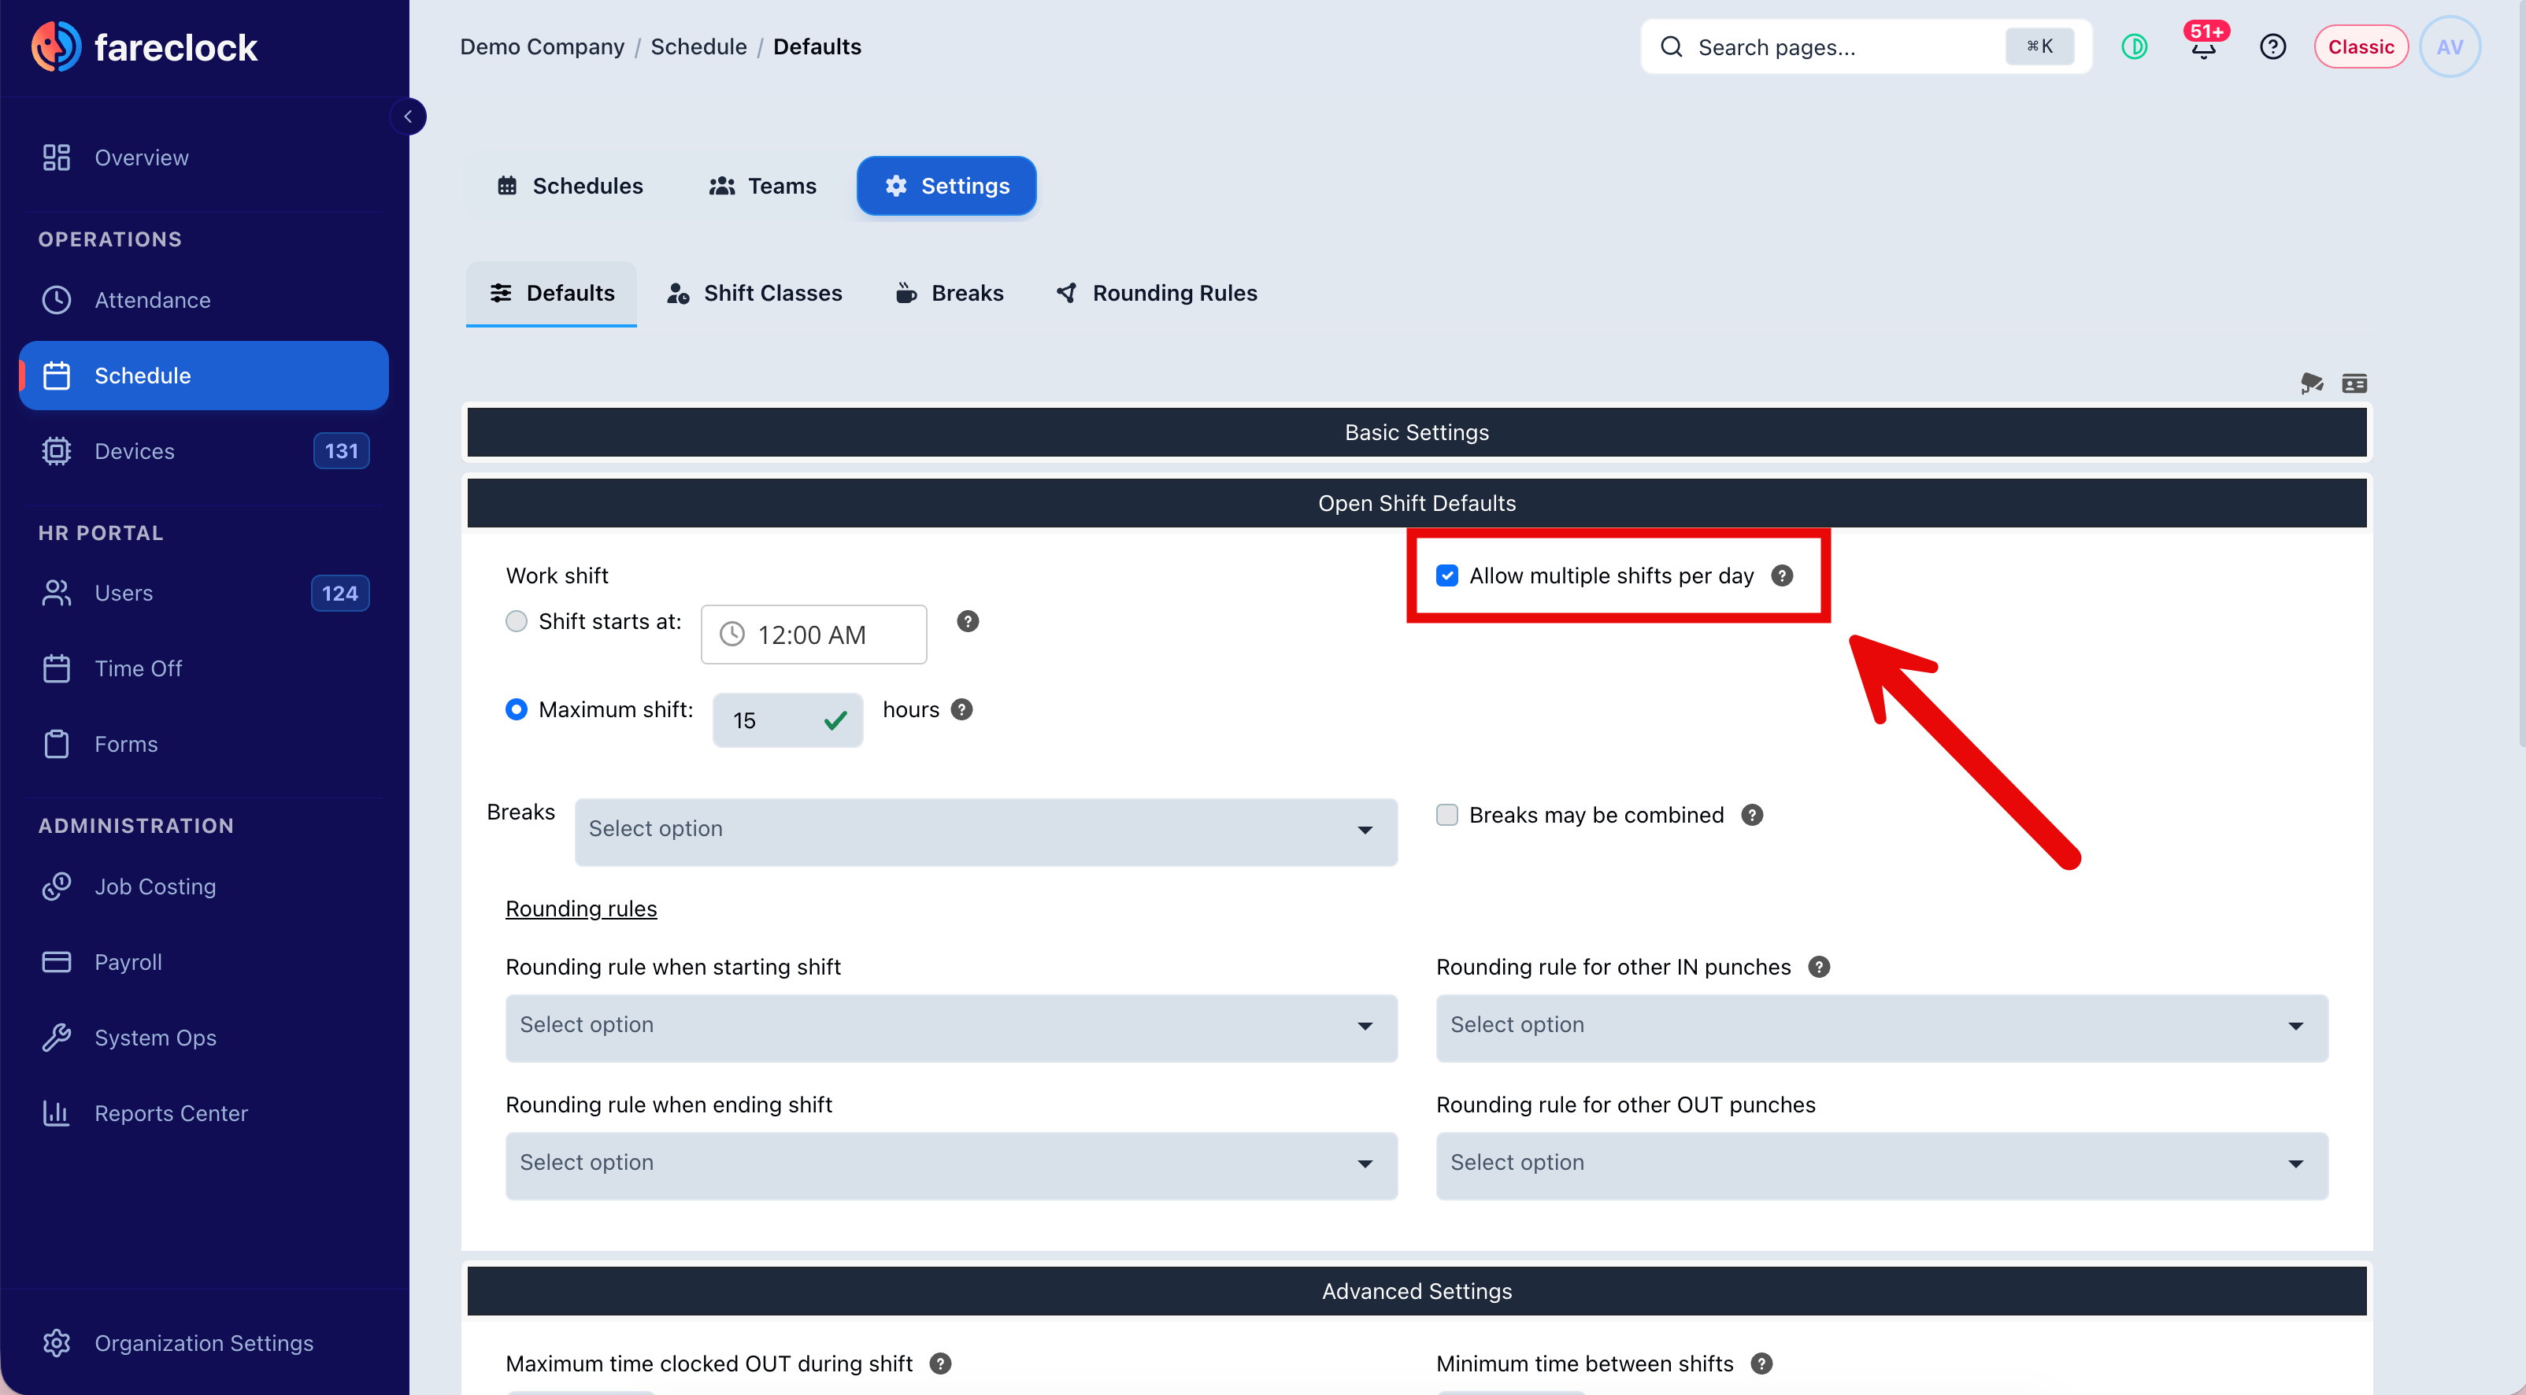Expand Rounding rule when starting shift dropdown
This screenshot has width=2526, height=1395.
[x=951, y=1027]
